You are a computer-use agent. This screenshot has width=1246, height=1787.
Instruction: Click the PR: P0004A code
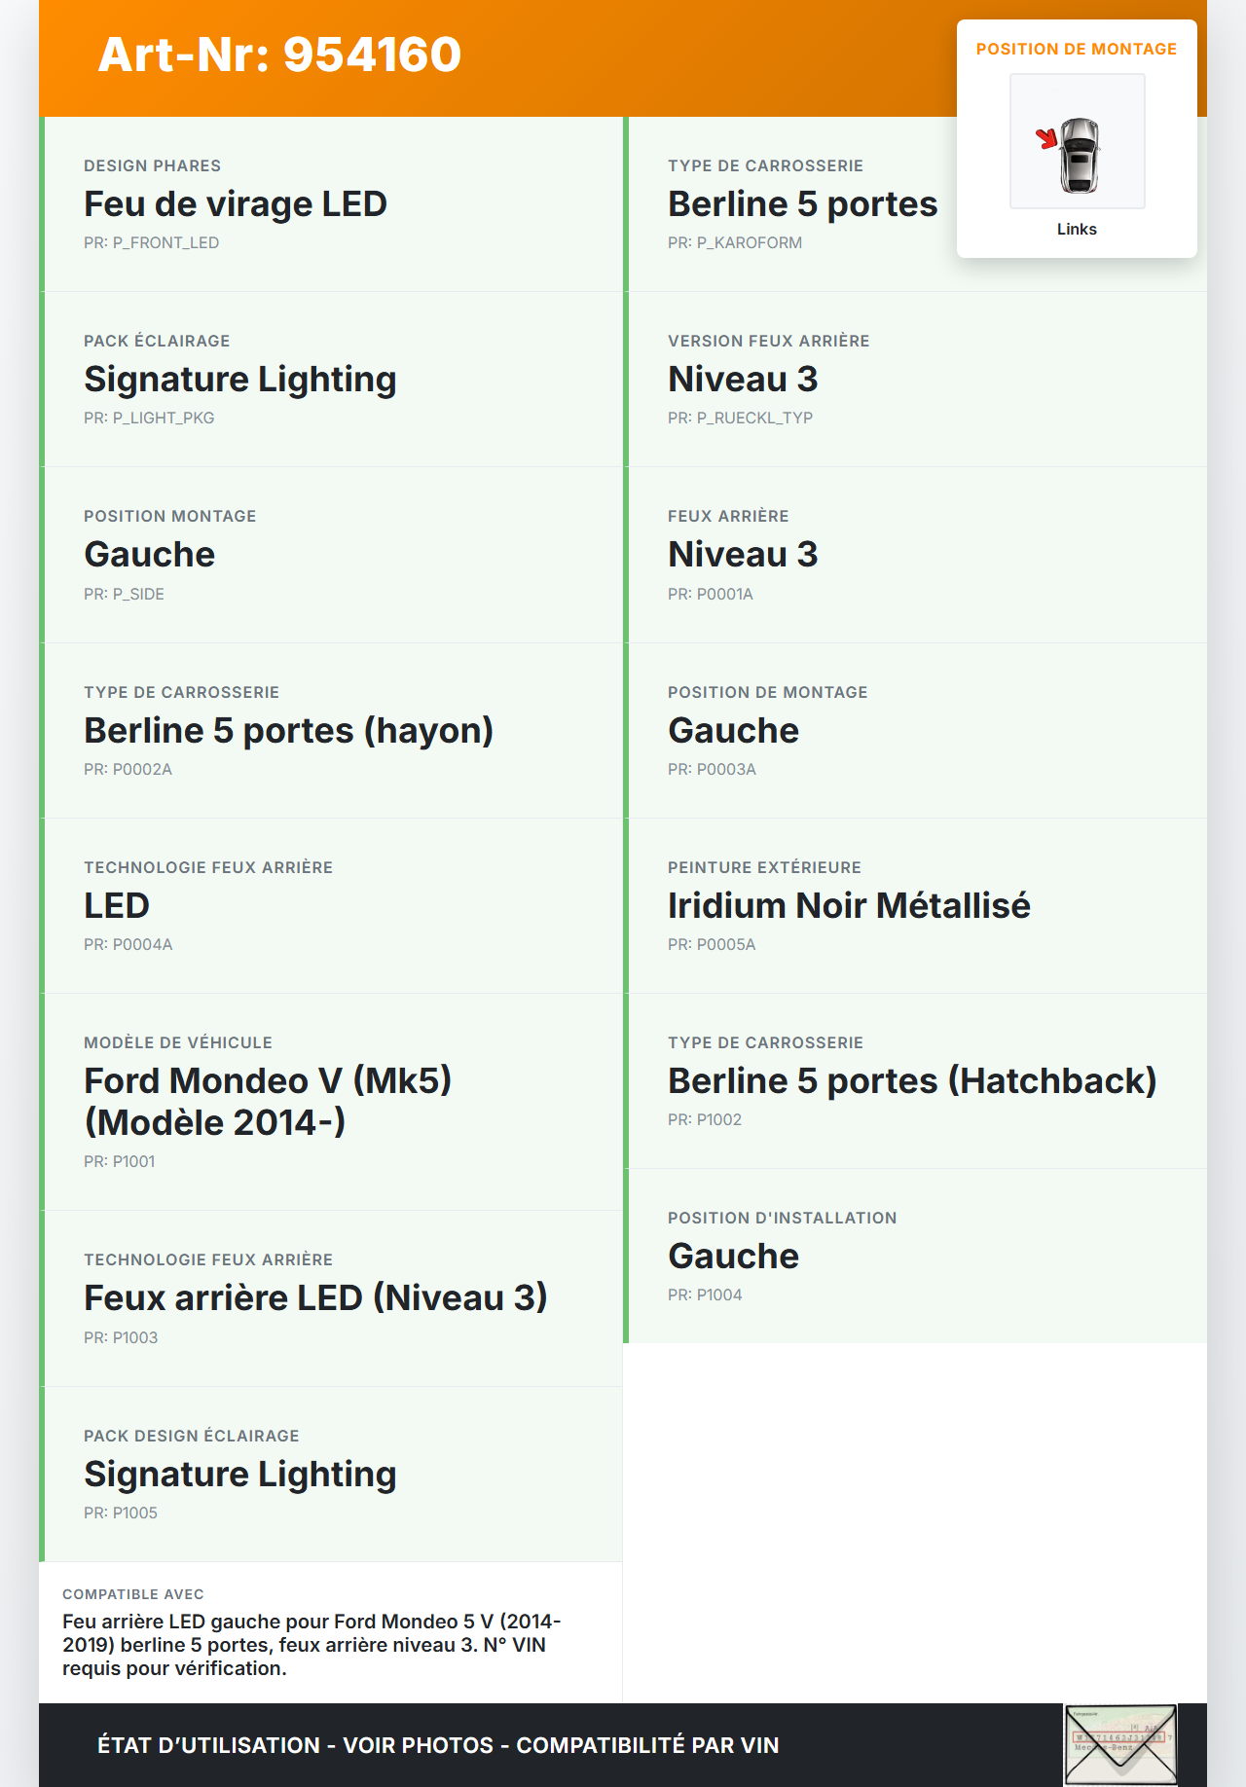pos(128,944)
